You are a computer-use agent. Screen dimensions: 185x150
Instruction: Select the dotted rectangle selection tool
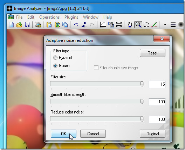coord(146,25)
